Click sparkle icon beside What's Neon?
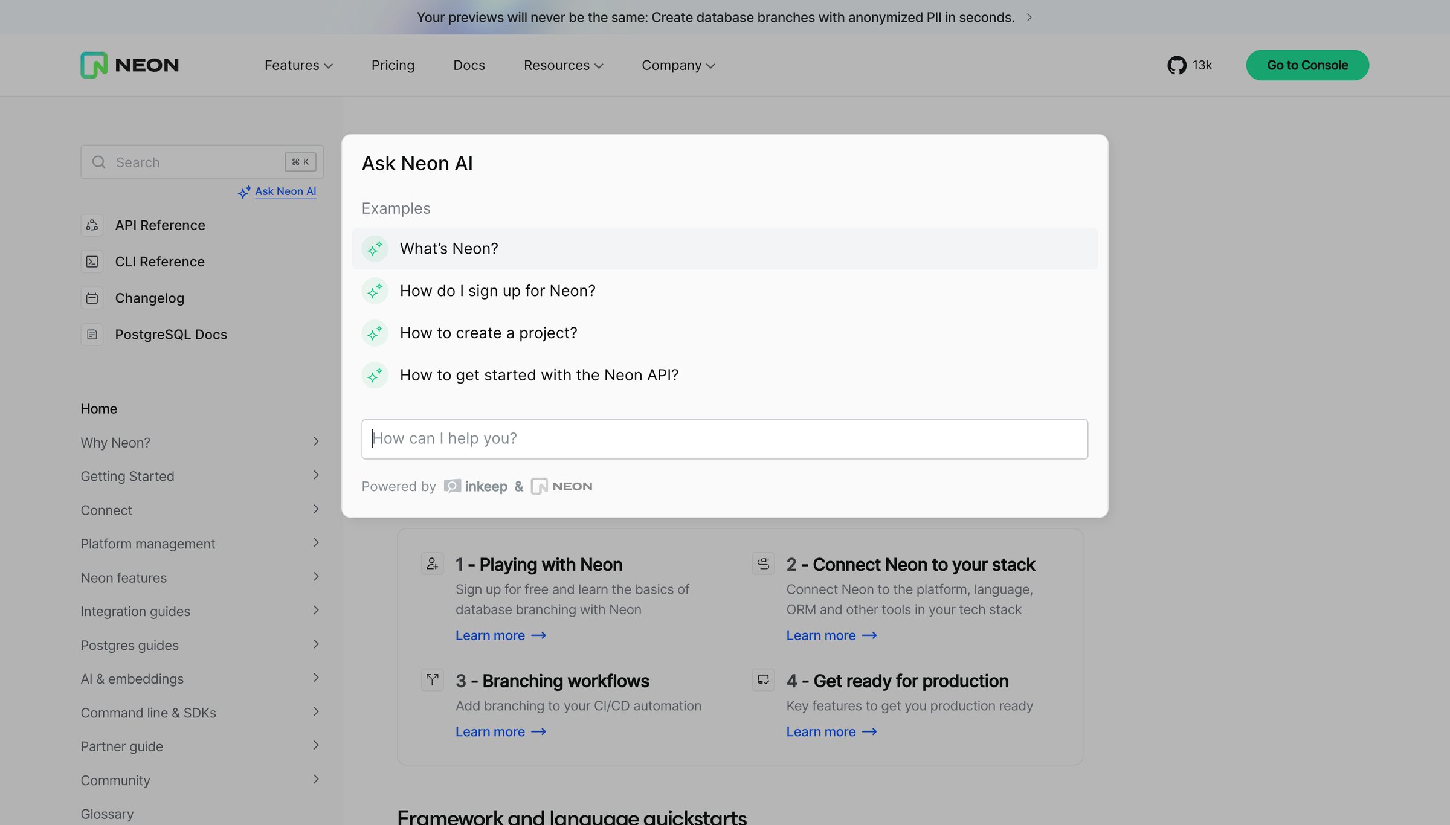Screen dimensions: 1450x825 (375, 248)
